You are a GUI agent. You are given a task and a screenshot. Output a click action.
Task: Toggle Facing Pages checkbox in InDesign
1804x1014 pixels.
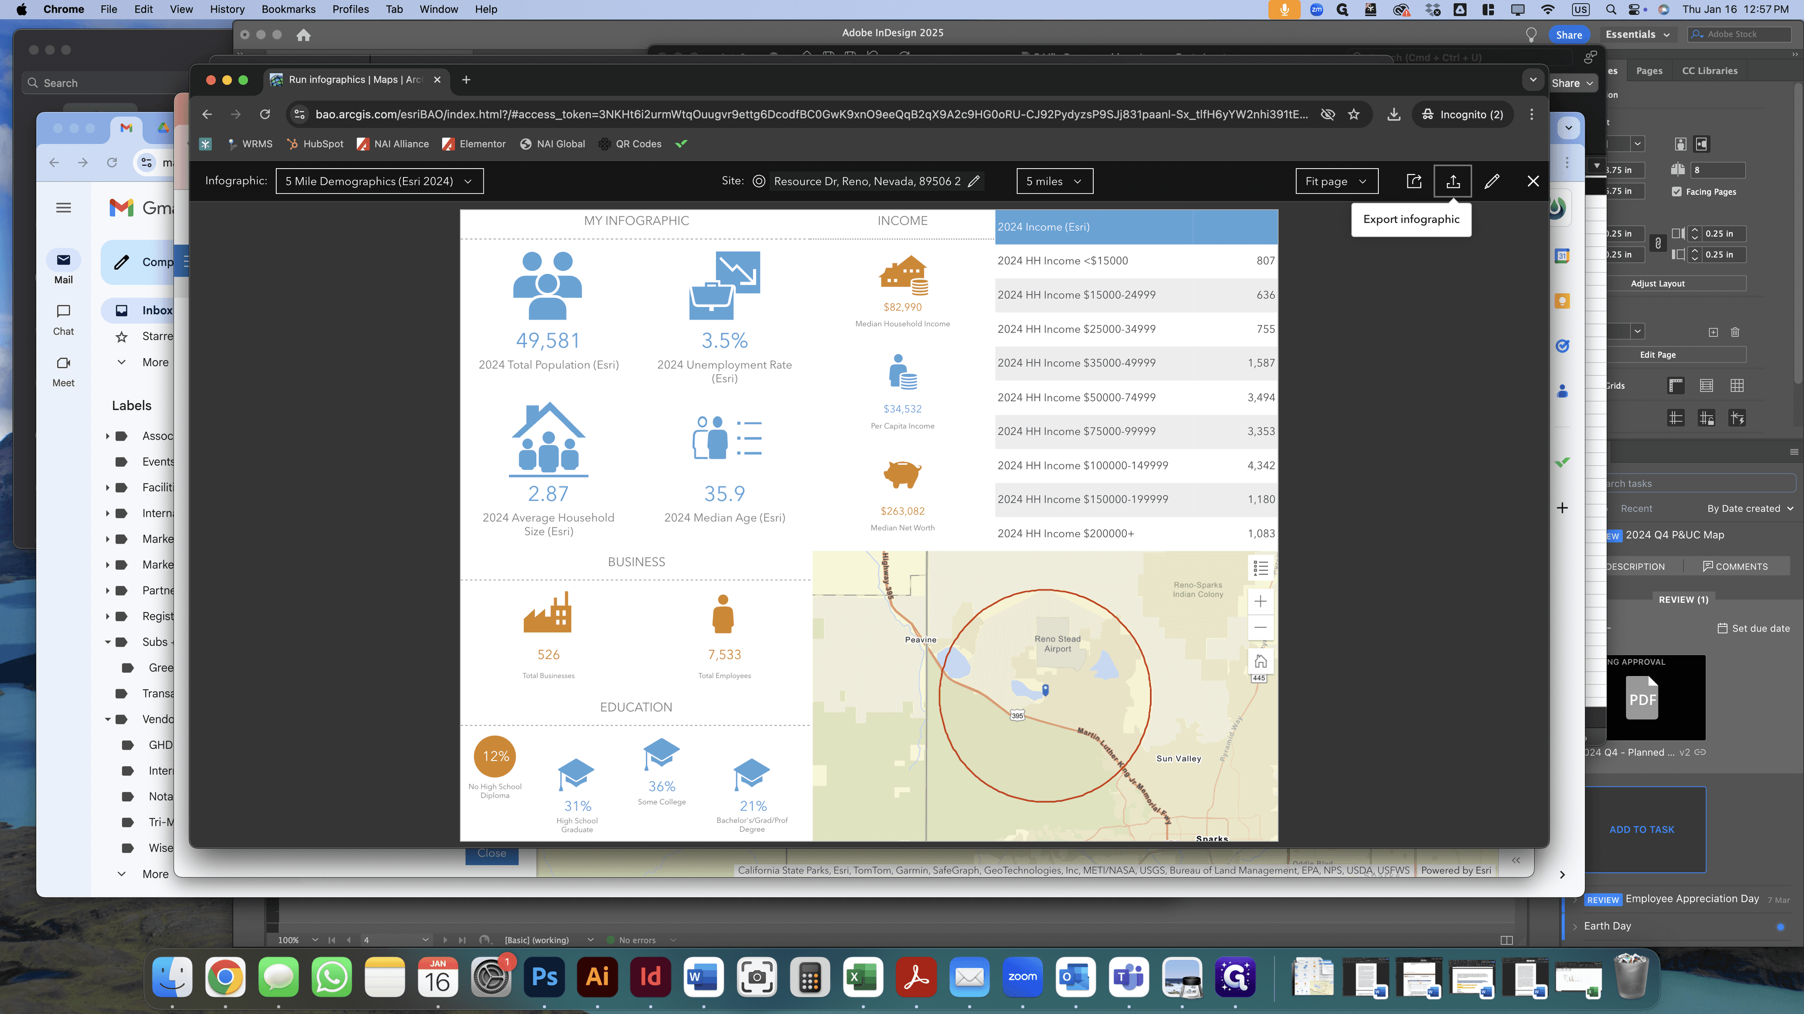pos(1677,191)
